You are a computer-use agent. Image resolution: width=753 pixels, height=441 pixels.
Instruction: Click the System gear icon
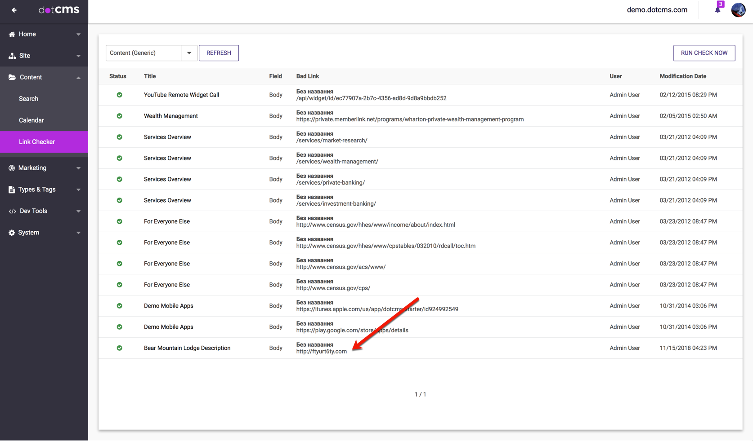click(12, 233)
